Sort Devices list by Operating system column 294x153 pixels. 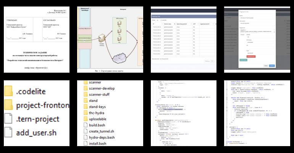(184, 24)
